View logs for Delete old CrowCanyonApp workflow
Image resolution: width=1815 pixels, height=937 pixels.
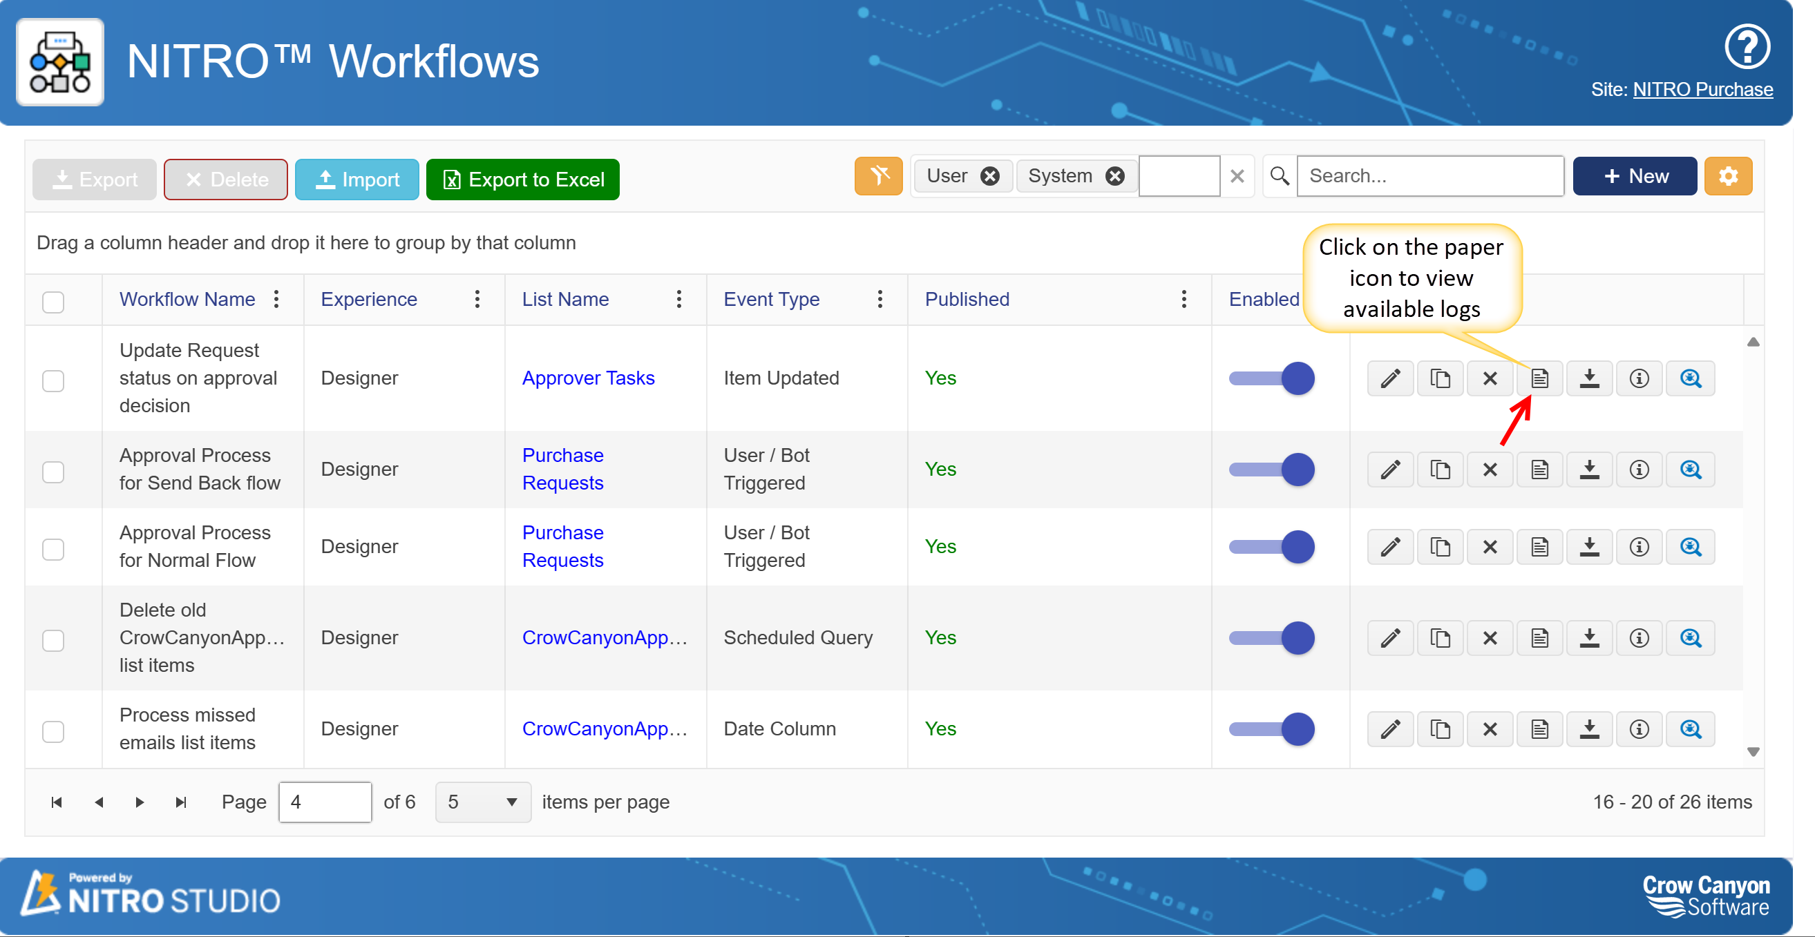(1539, 638)
